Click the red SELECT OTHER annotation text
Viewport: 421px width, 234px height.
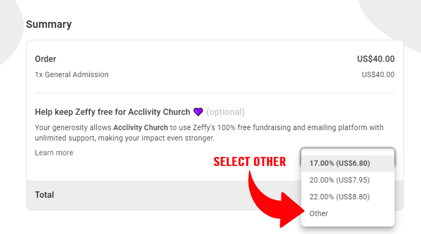(x=249, y=162)
